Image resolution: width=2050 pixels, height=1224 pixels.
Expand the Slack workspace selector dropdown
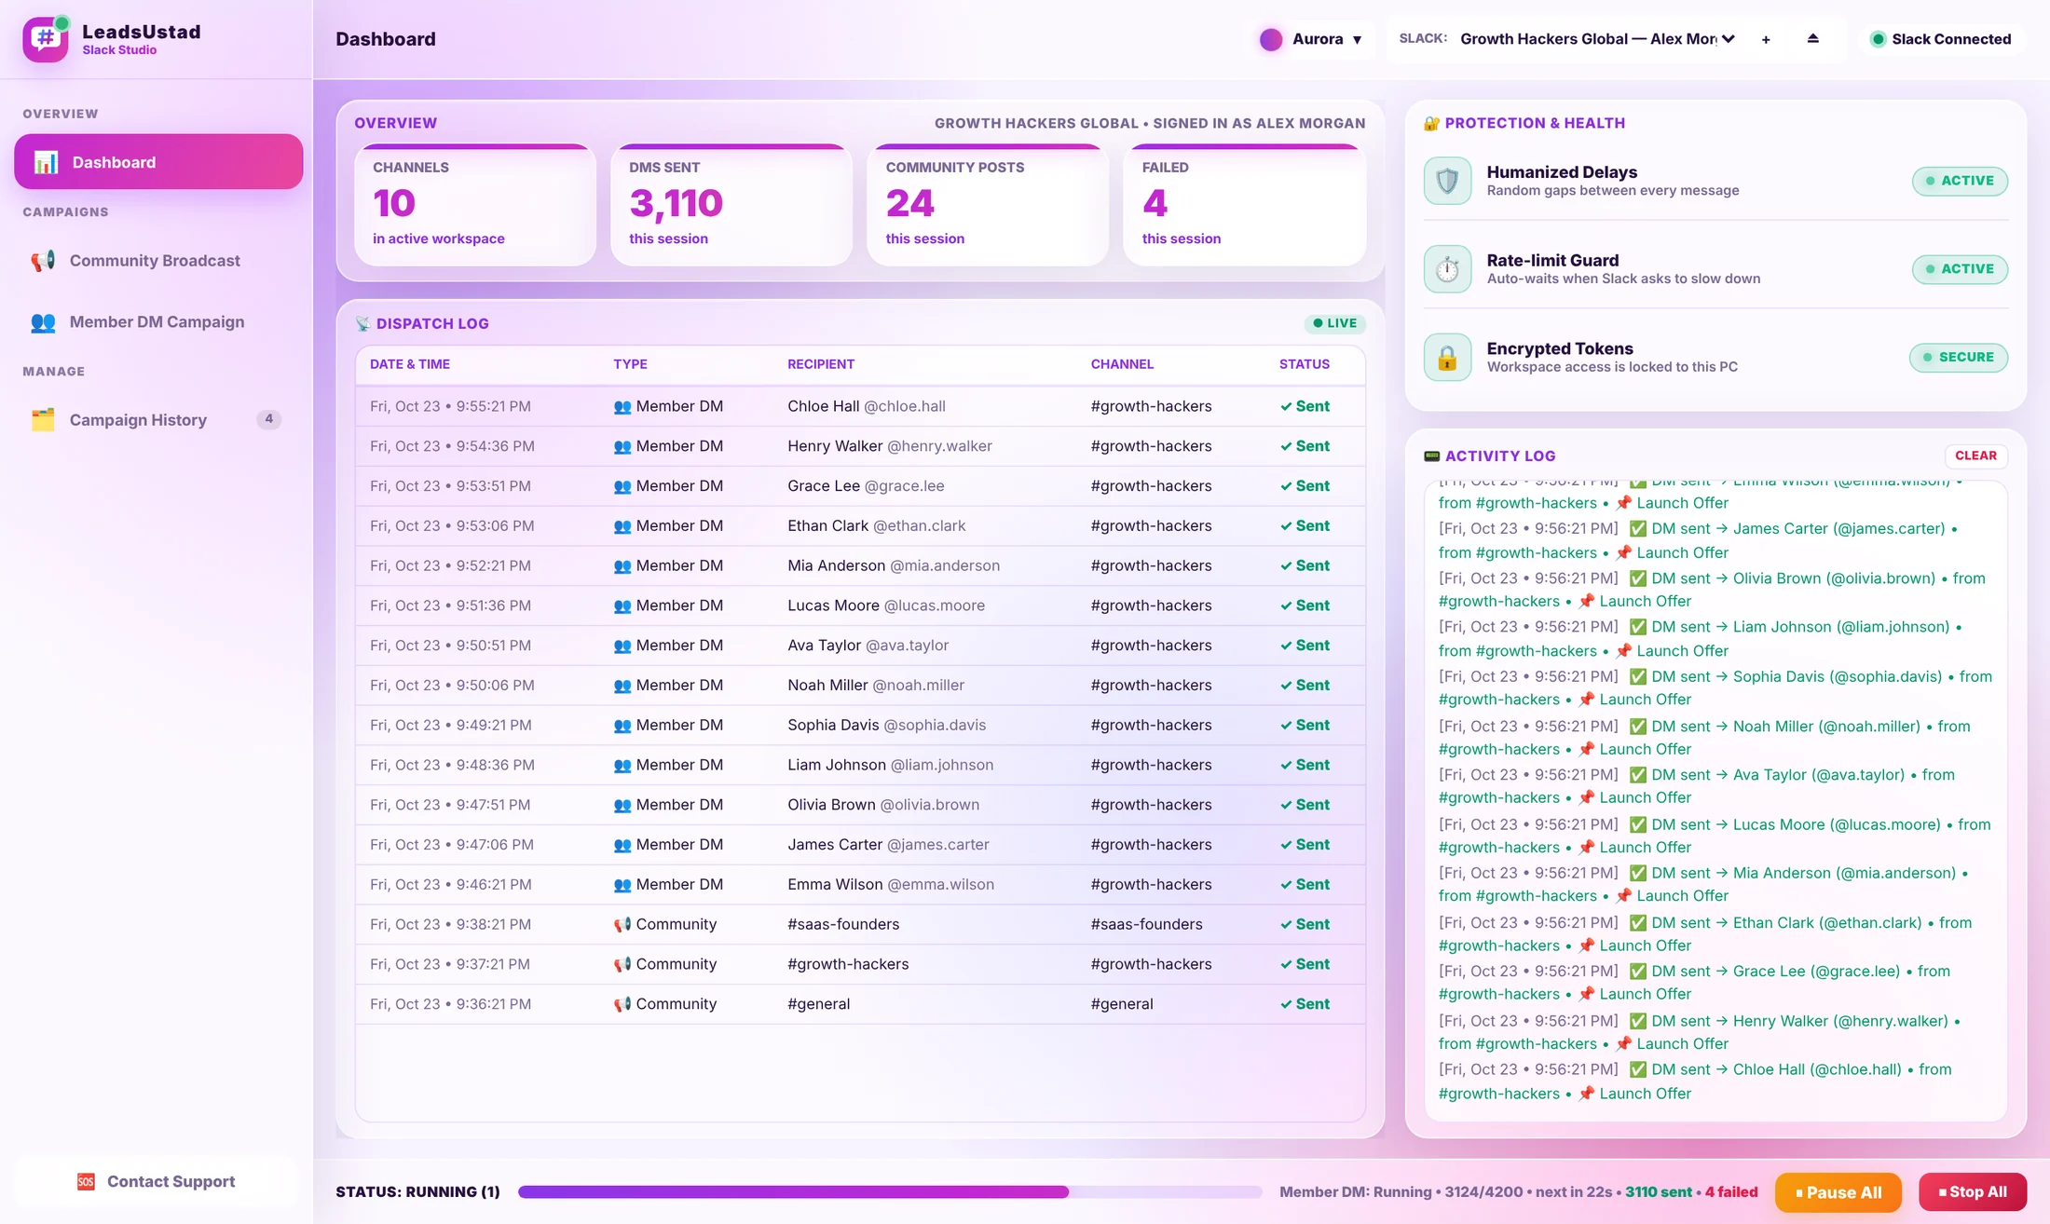pyautogui.click(x=1597, y=39)
